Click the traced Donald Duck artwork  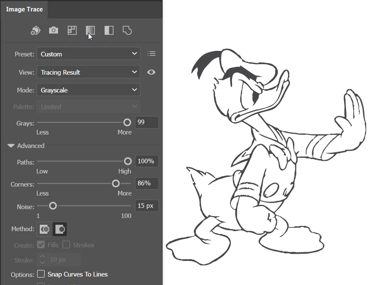click(x=266, y=156)
